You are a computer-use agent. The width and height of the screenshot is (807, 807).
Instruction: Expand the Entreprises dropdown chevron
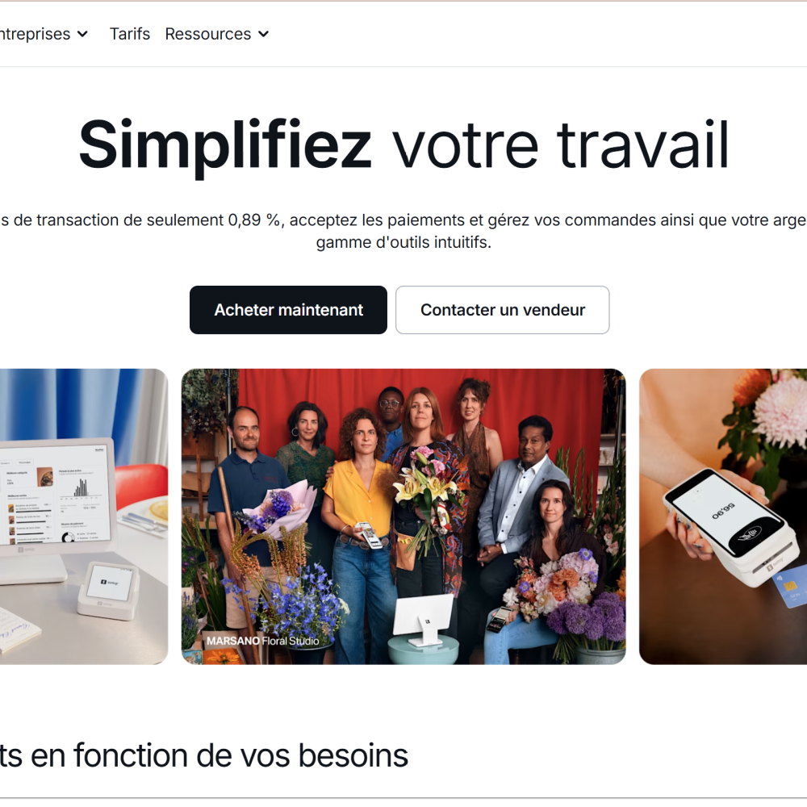coord(82,35)
